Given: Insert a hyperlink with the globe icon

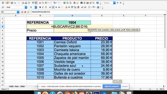Looking at the screenshot, I should point(64,3).
